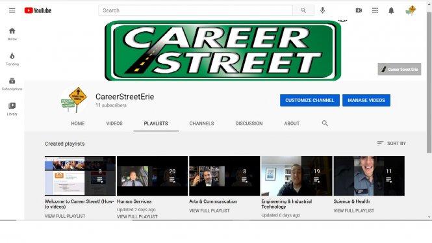Click the search magnifier button
432x243 pixels.
click(x=303, y=10)
